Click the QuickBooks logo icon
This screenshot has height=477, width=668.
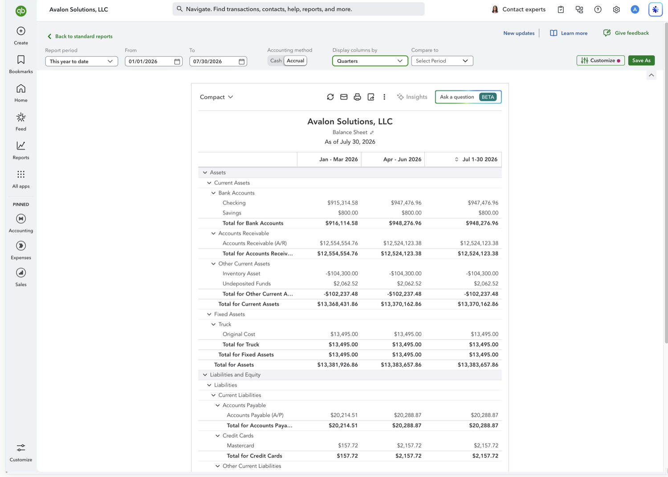21,11
